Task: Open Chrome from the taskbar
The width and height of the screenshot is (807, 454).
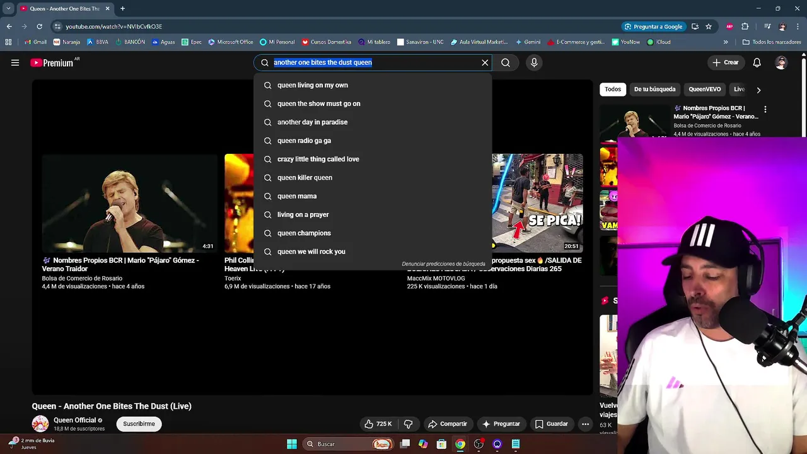Action: point(460,444)
